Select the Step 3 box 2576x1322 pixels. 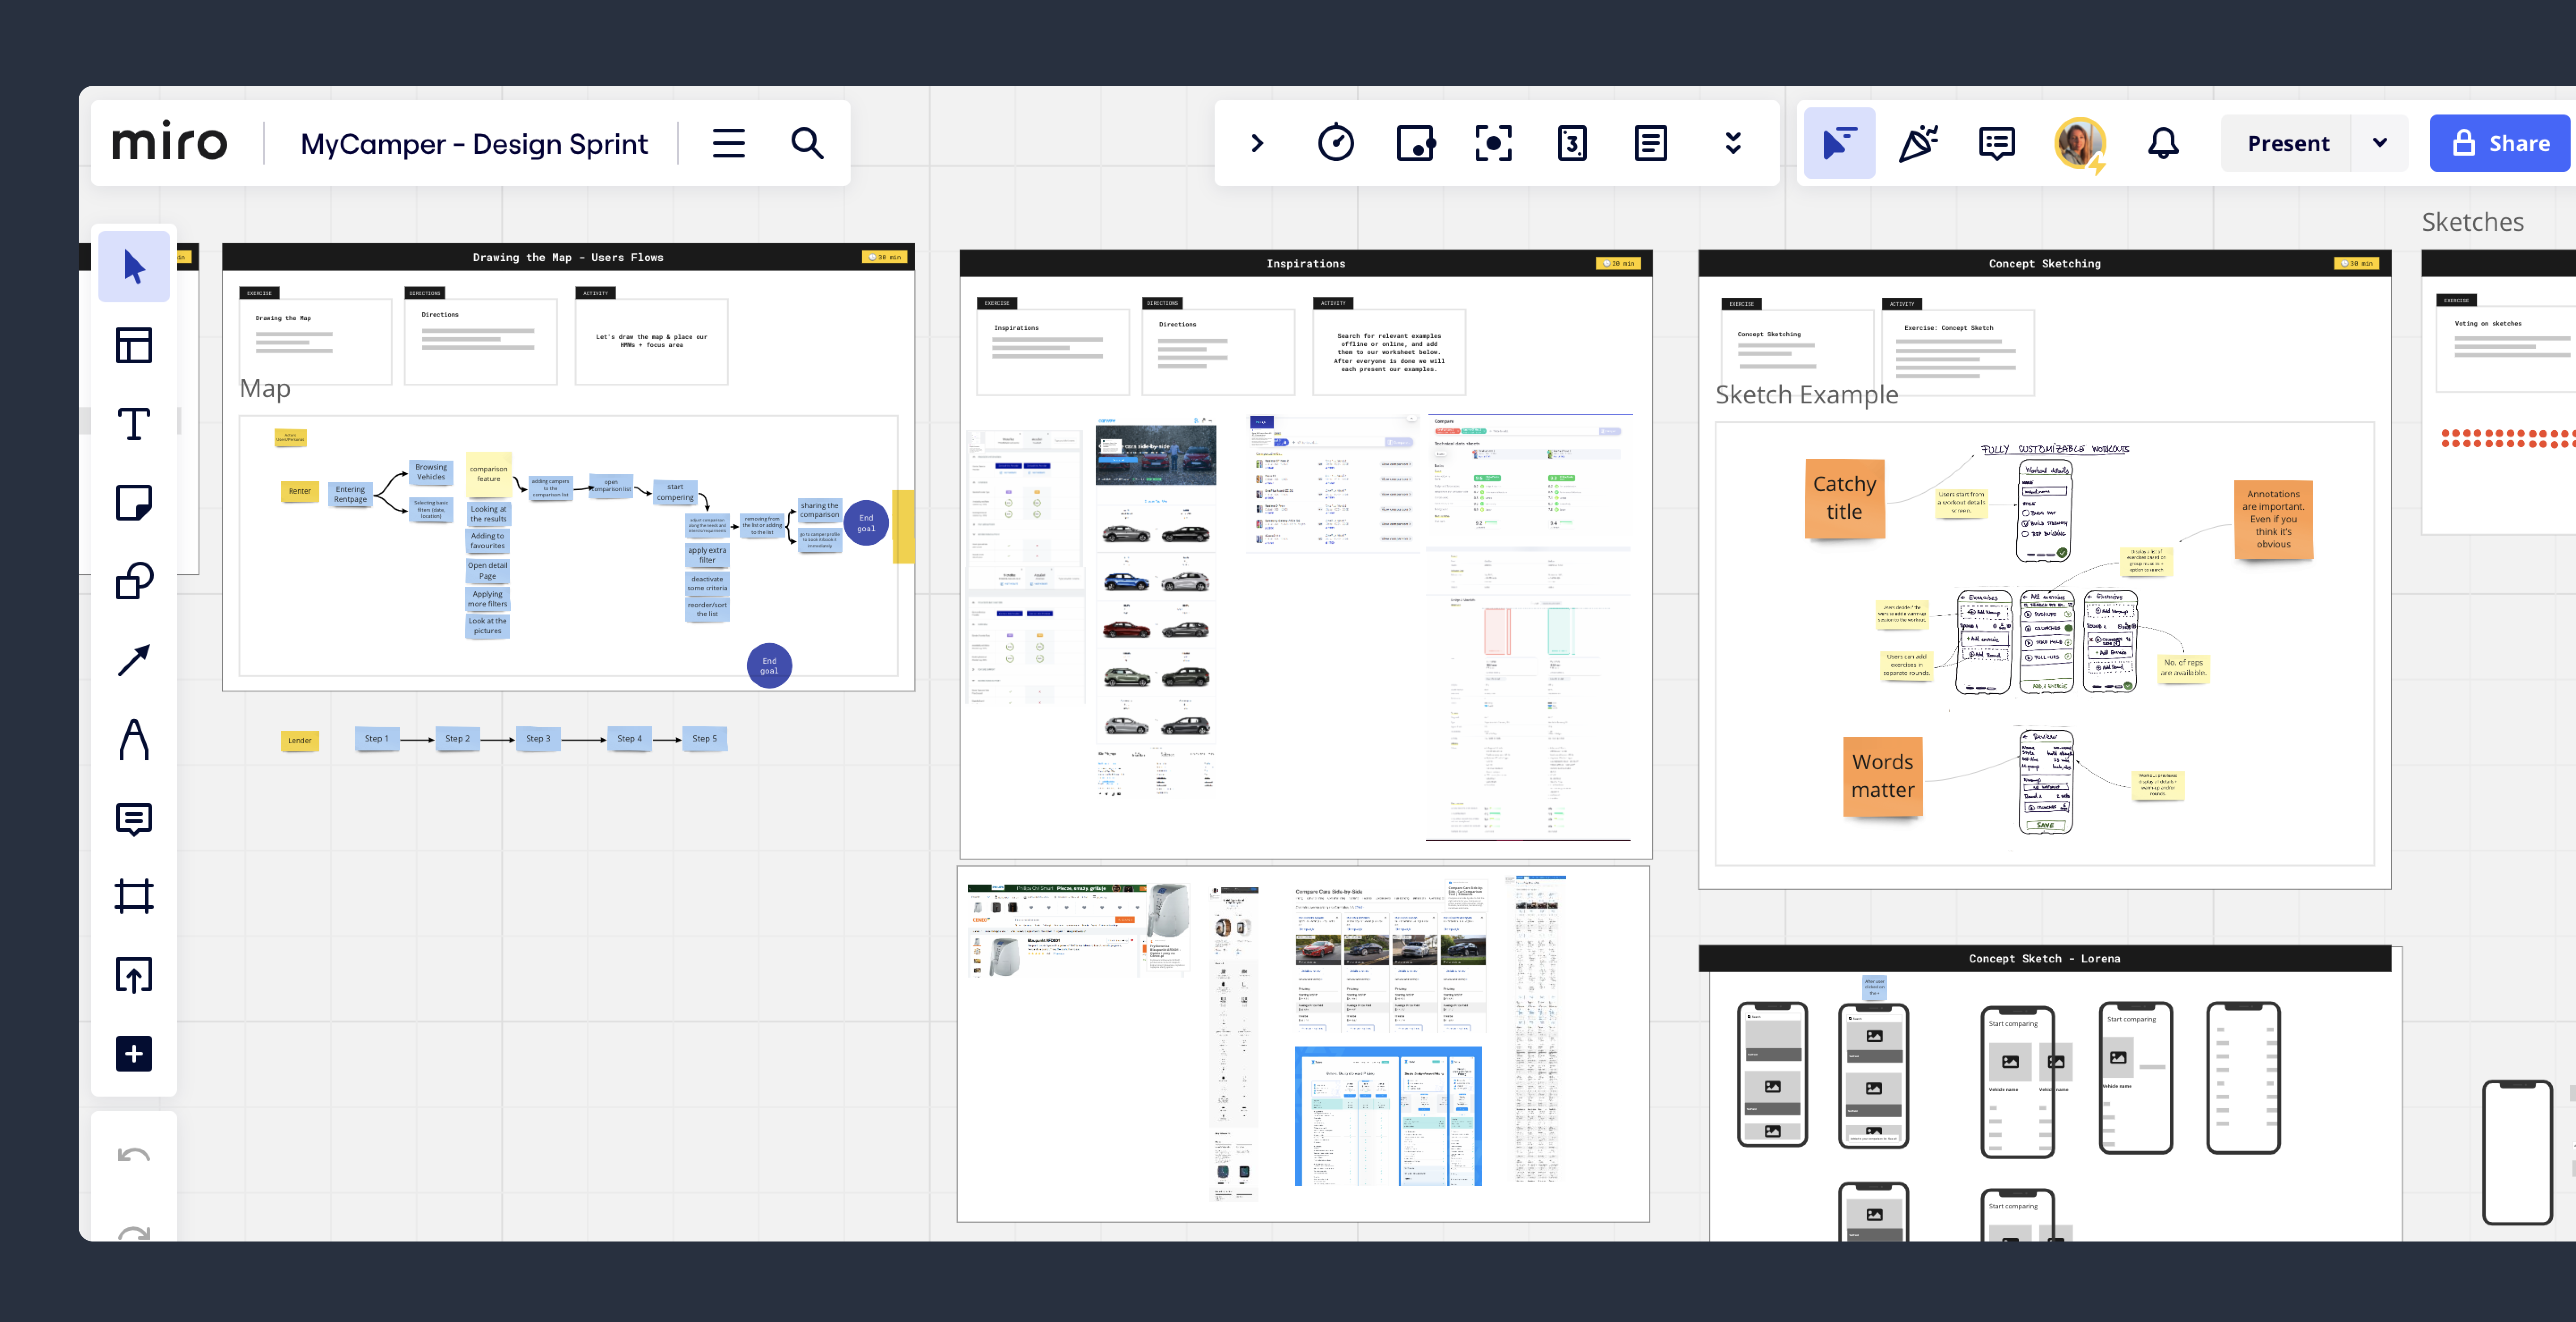[538, 739]
